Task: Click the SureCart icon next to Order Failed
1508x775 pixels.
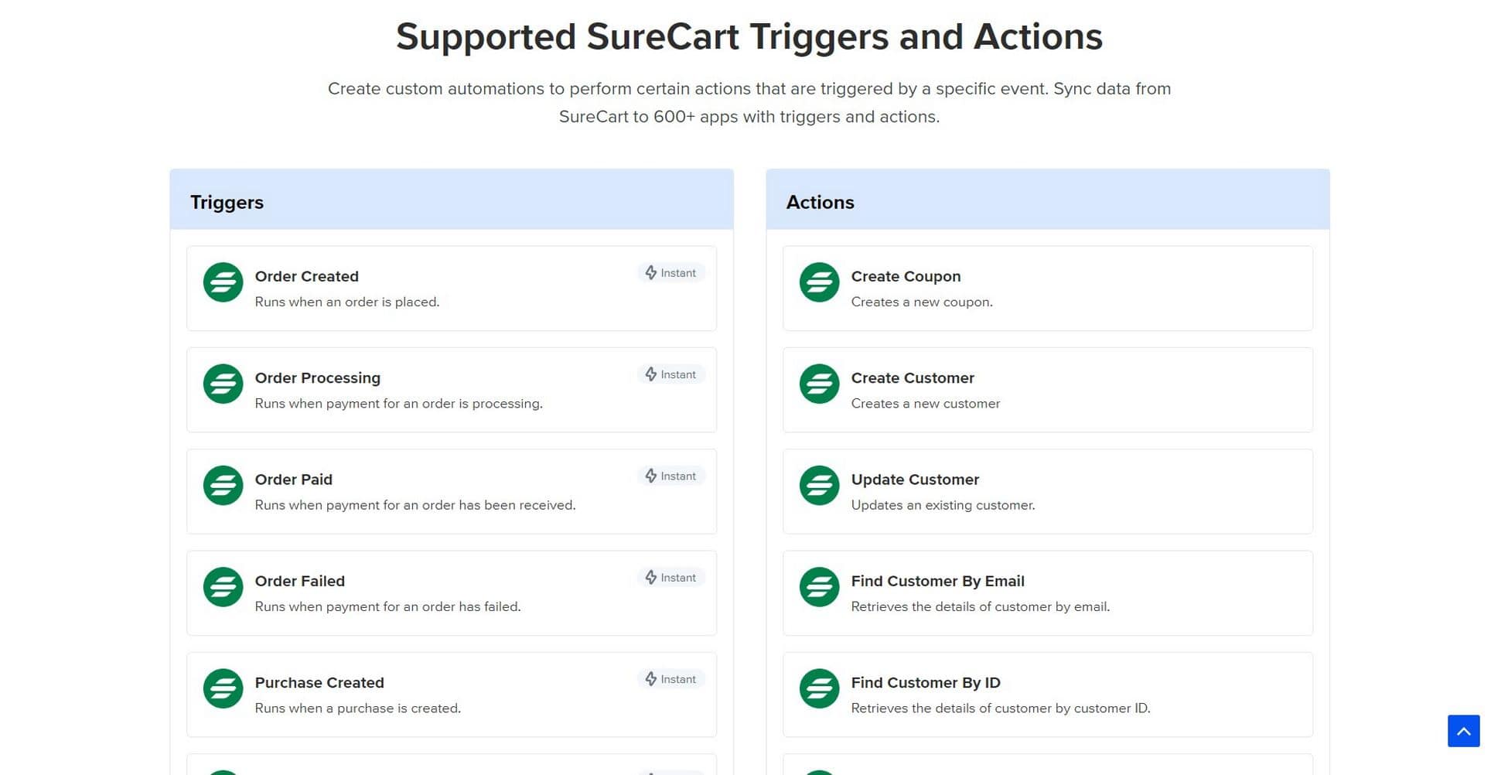Action: (223, 587)
